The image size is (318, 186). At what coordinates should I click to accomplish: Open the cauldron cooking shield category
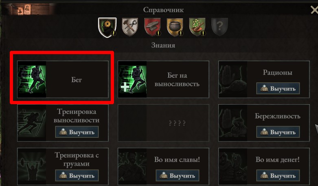point(175,27)
